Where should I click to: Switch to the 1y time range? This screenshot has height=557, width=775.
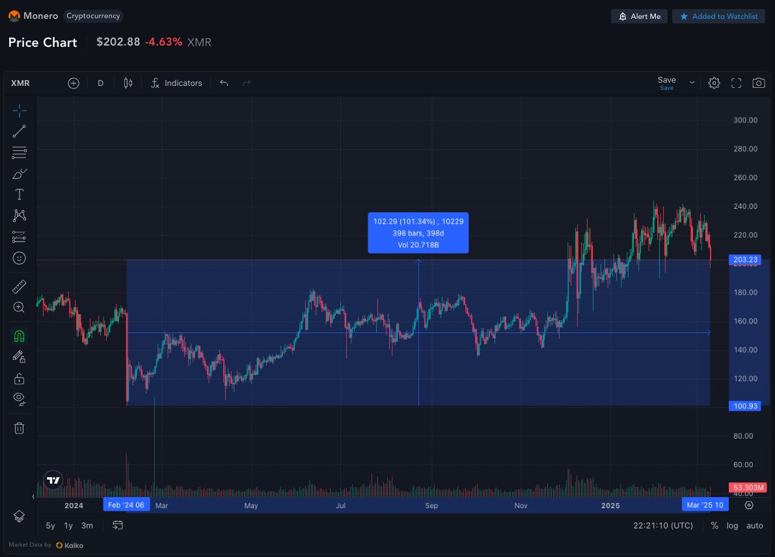68,525
